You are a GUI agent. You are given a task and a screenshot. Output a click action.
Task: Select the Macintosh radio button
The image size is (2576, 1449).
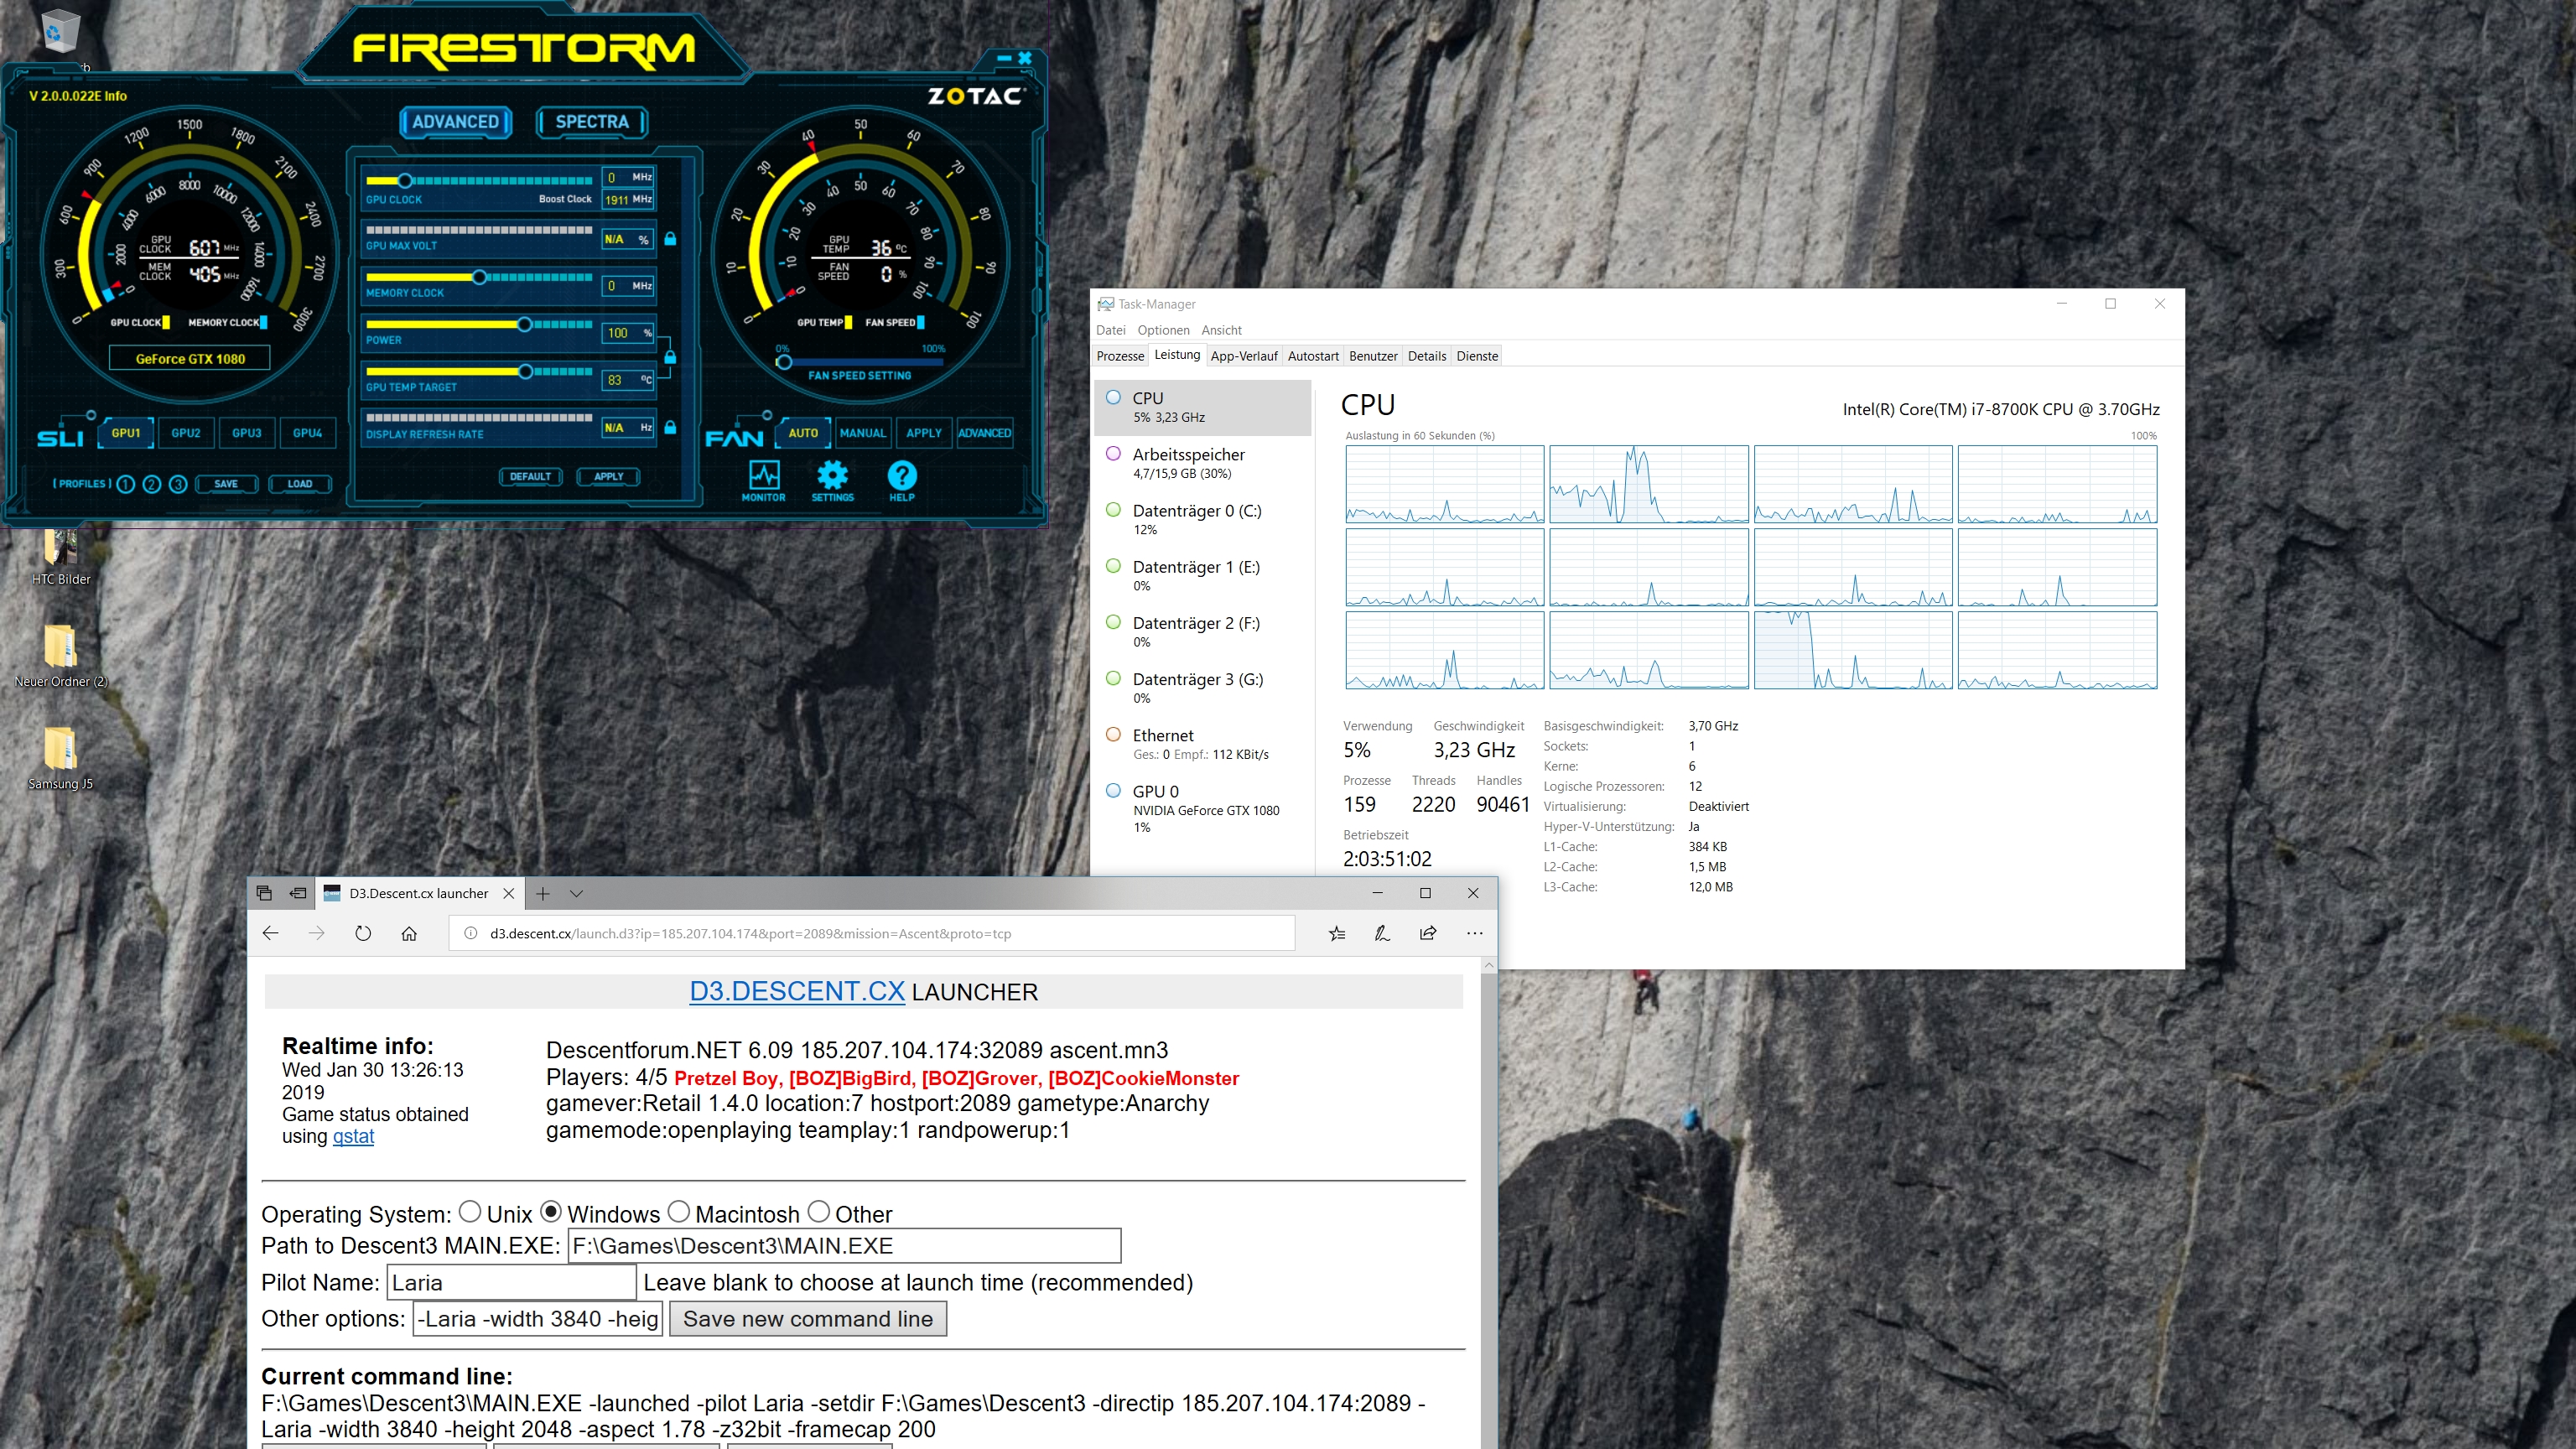[679, 1212]
